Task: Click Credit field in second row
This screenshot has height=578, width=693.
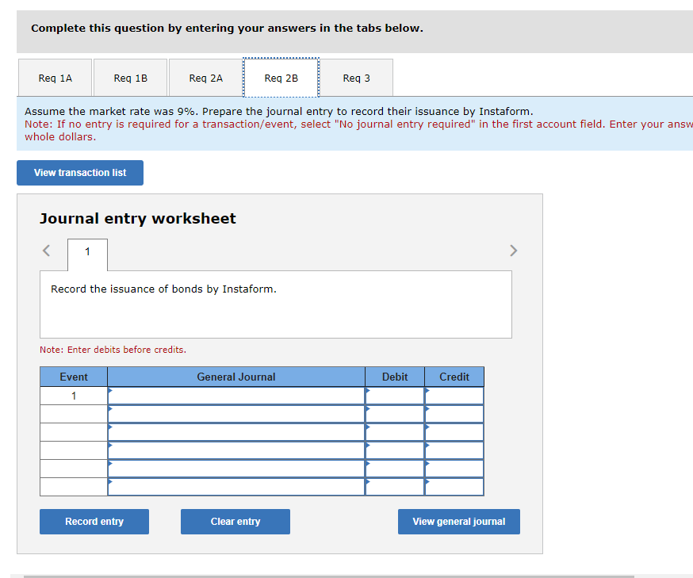Action: [454, 414]
